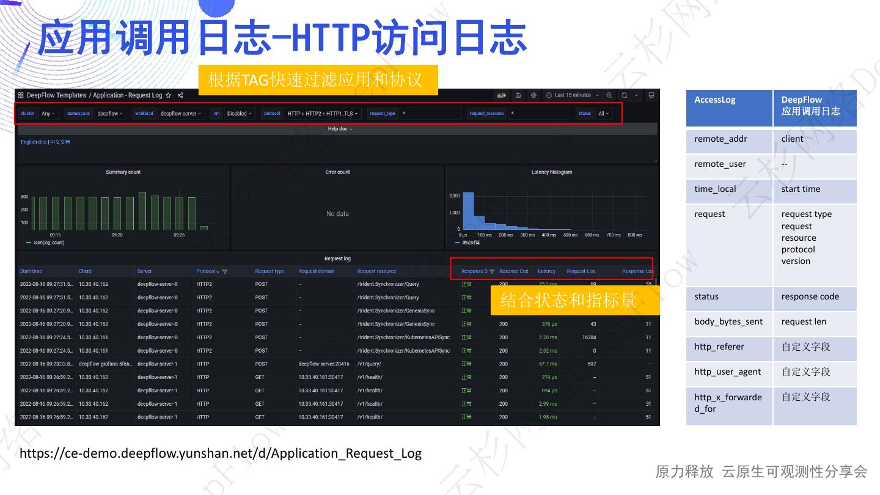
Task: Click the deepflow-server:20416 request domain cell
Action: (324, 364)
